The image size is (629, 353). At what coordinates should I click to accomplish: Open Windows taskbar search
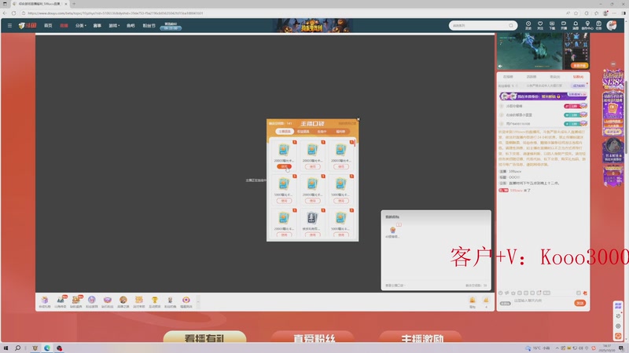tap(17, 348)
